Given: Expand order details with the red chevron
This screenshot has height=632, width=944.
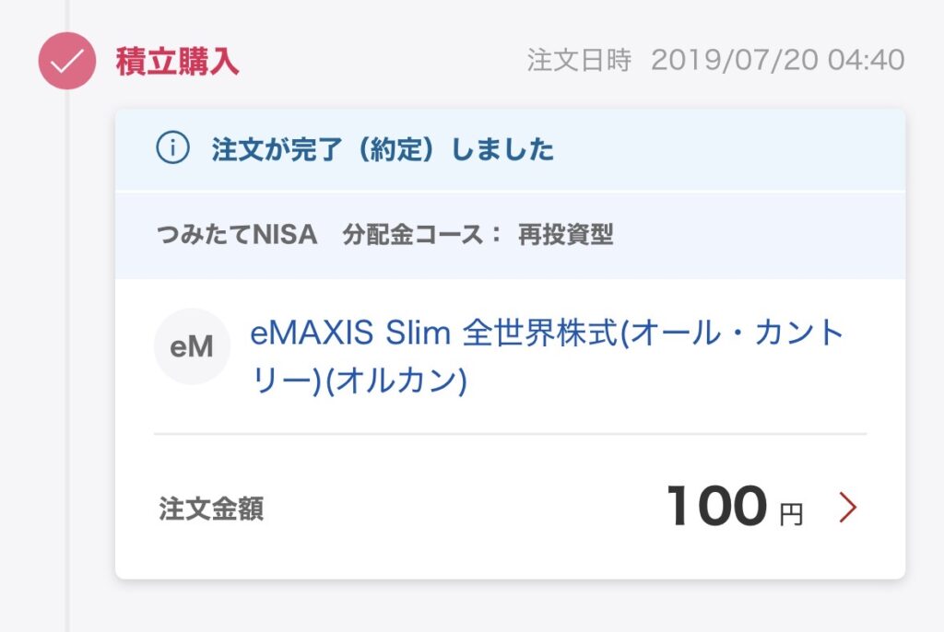Looking at the screenshot, I should click(x=847, y=507).
